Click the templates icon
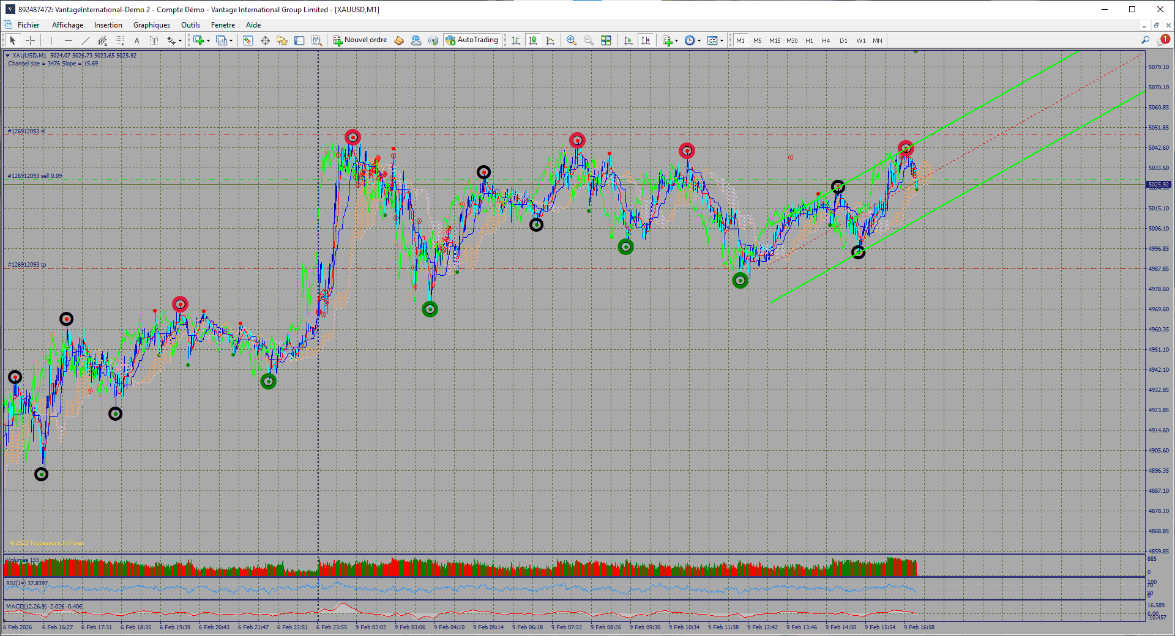The height and width of the screenshot is (636, 1175). 712,40
